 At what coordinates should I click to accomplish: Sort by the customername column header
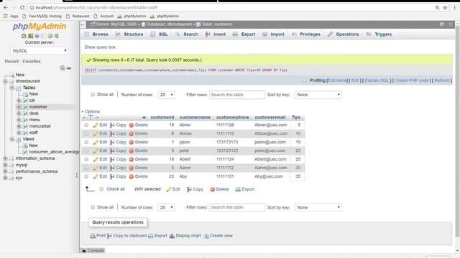coord(195,118)
